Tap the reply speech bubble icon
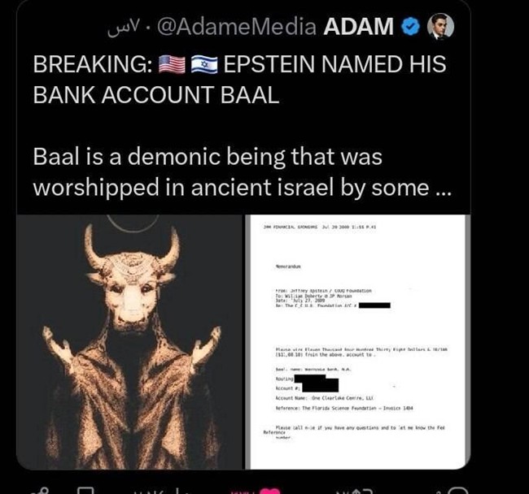 tap(458, 491)
